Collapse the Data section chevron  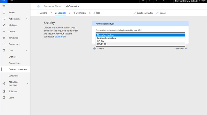(27, 50)
